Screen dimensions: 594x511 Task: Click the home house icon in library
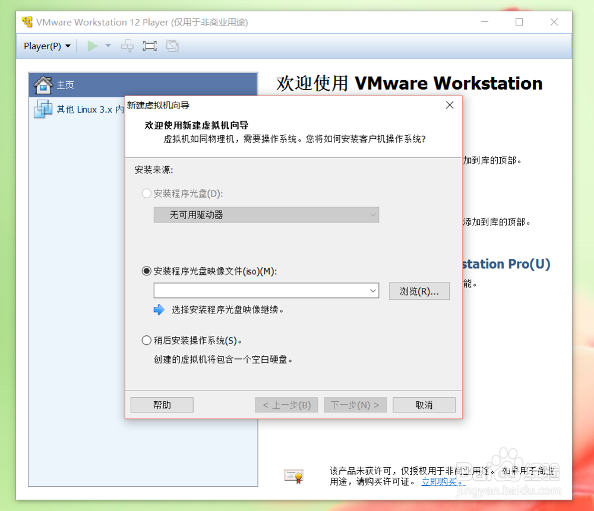[x=43, y=85]
